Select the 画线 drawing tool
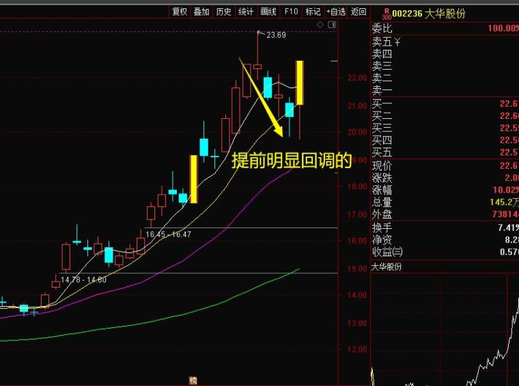The height and width of the screenshot is (386, 519). (x=268, y=12)
